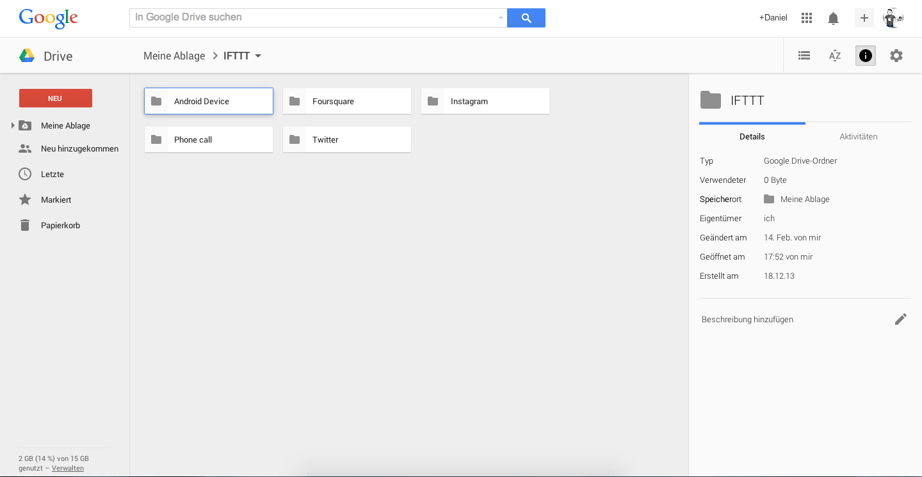Click the Android Device folder icon
The image size is (922, 477).
[x=156, y=101]
